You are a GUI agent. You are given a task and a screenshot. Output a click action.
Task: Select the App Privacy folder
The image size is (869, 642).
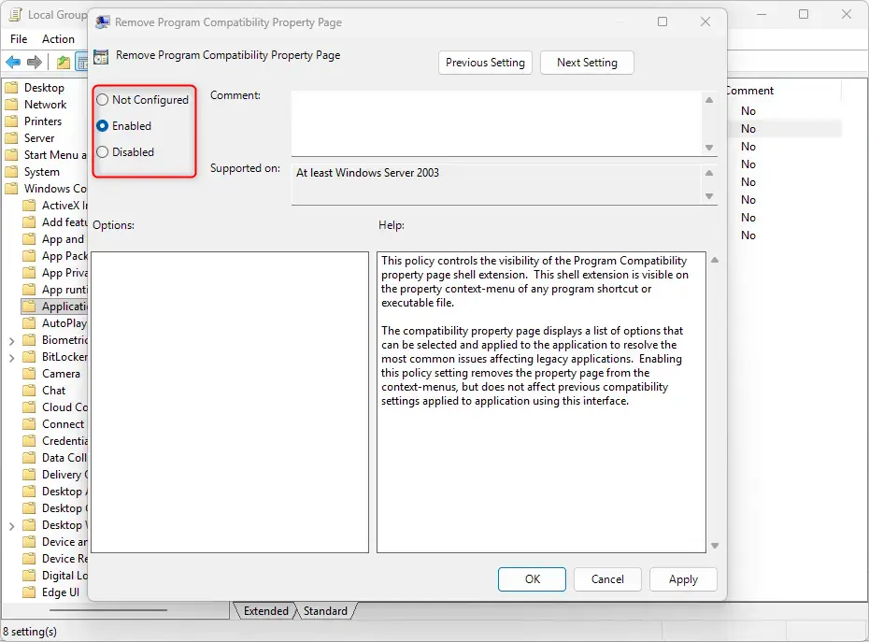(x=55, y=273)
